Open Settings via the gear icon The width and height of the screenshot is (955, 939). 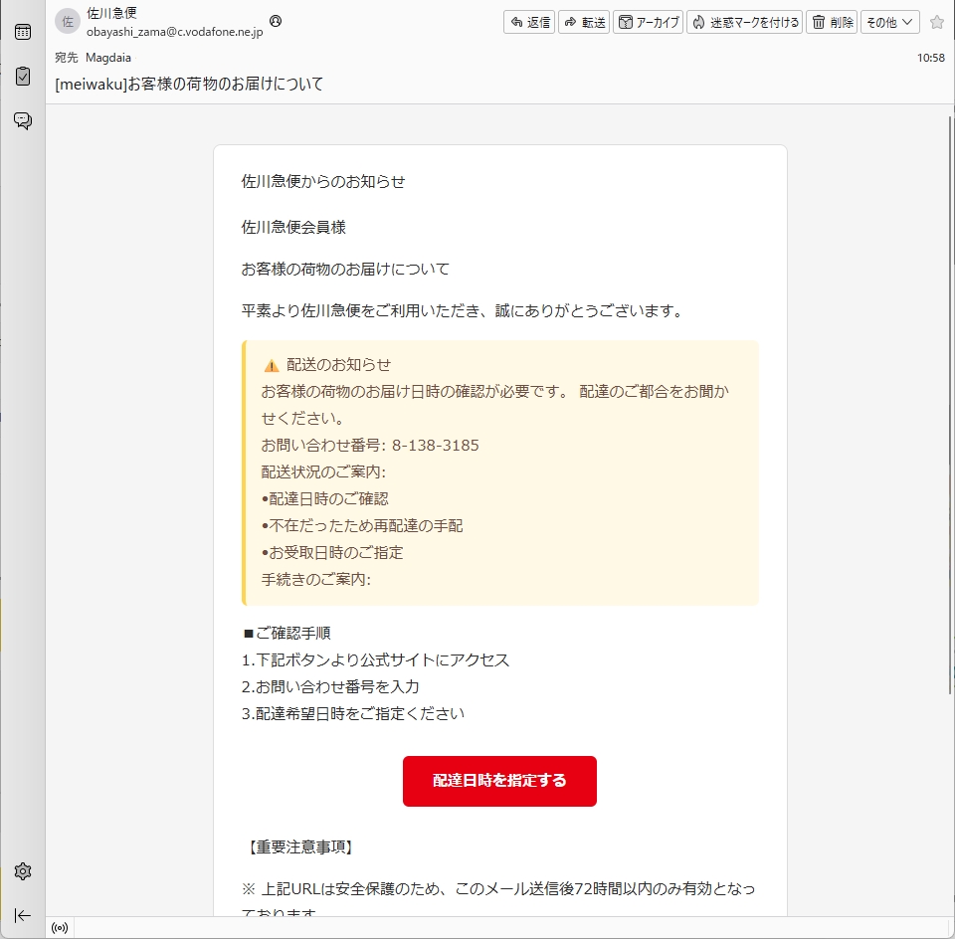pyautogui.click(x=22, y=871)
